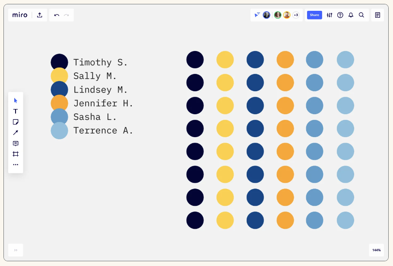This screenshot has height=266, width=393.
Task: Open the notifications bell
Action: click(351, 15)
